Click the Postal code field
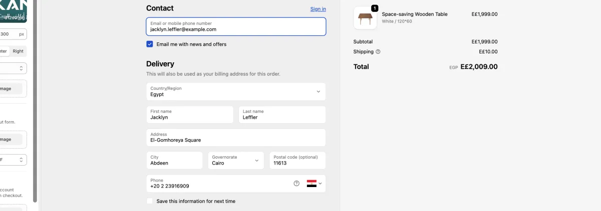This screenshot has width=601, height=211. point(297,161)
